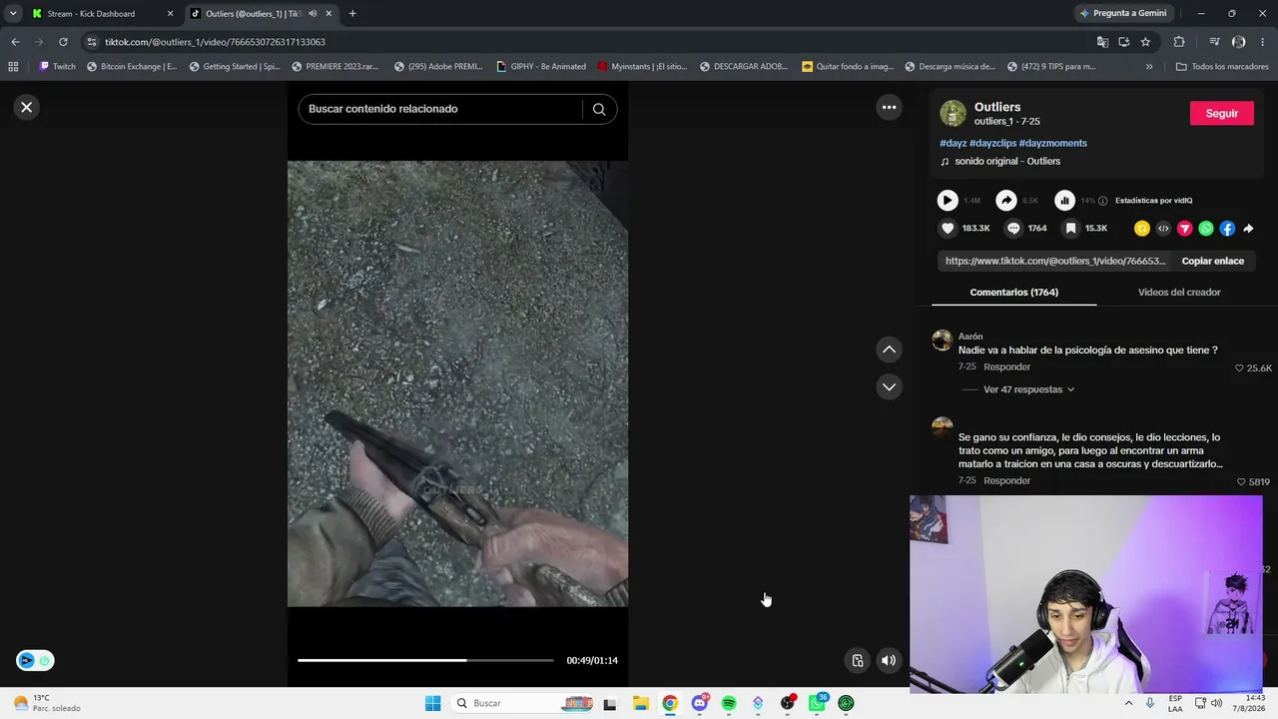Viewport: 1278px width, 719px height.
Task: Click the search magnifier in the video search bar
Action: pyautogui.click(x=599, y=109)
